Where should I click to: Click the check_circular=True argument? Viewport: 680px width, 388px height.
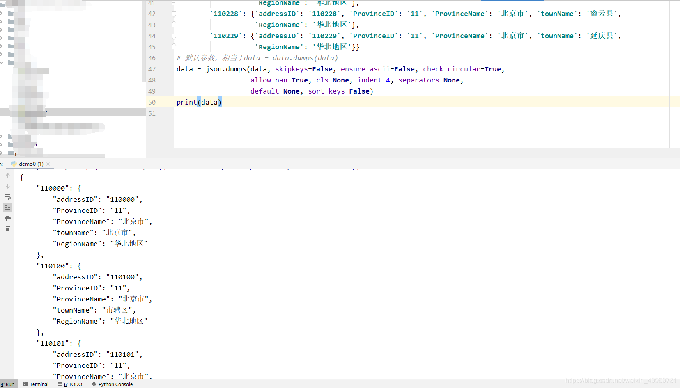coord(462,69)
